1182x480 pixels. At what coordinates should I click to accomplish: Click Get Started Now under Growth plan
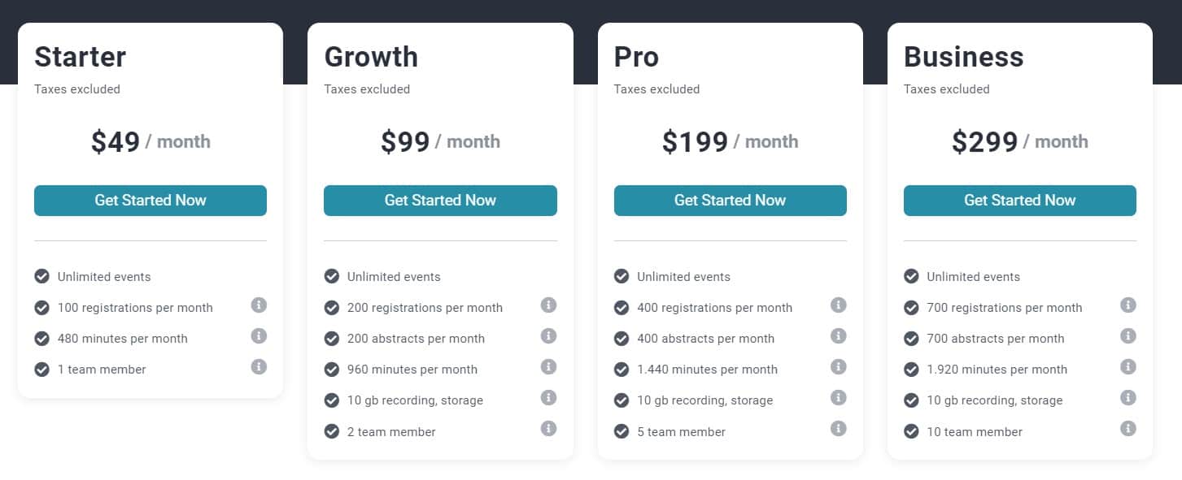(440, 200)
